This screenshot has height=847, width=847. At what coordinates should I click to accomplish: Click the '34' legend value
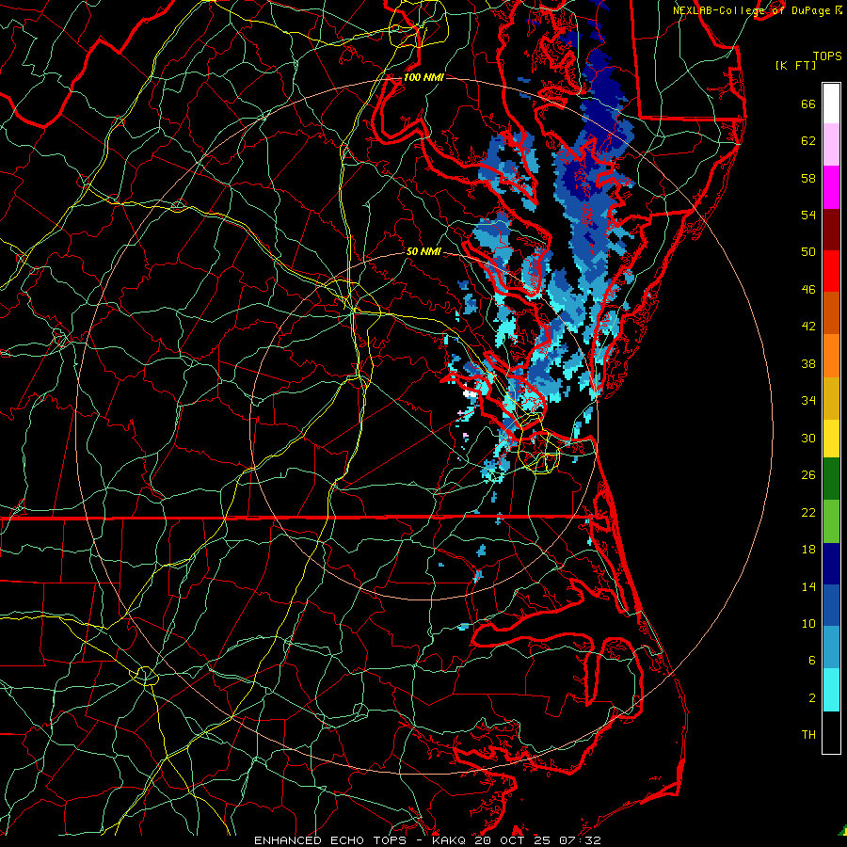808,401
